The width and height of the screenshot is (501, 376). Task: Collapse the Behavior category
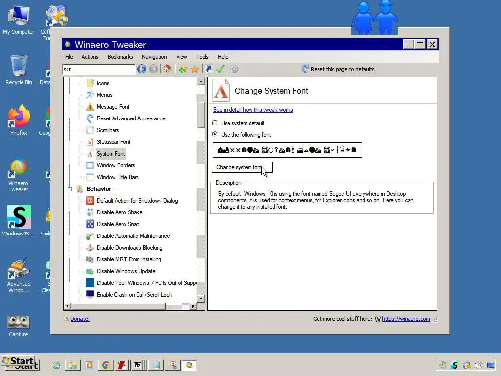point(69,189)
